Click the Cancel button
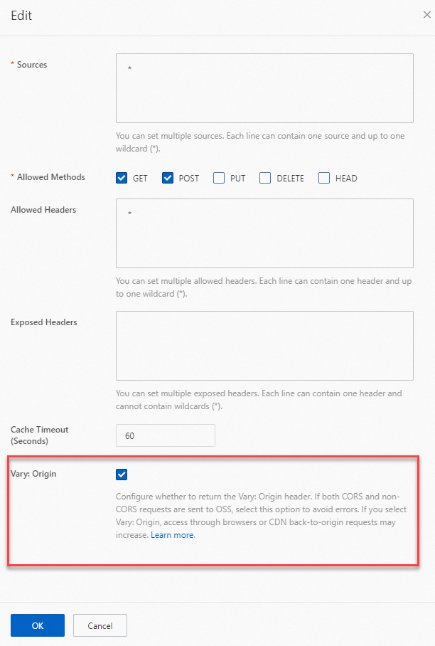 tap(100, 625)
